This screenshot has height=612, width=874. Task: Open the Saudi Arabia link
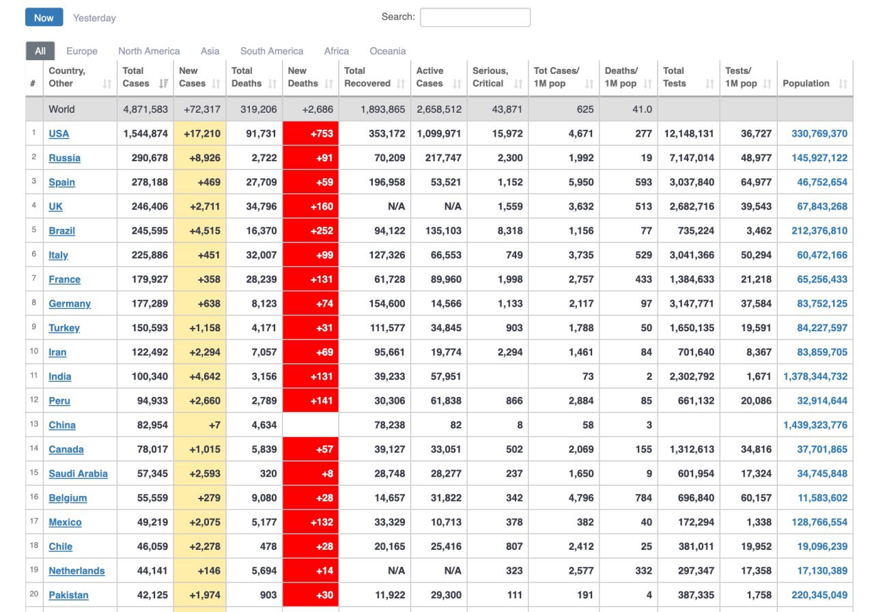[x=78, y=473]
